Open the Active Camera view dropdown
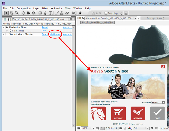 click(x=164, y=128)
